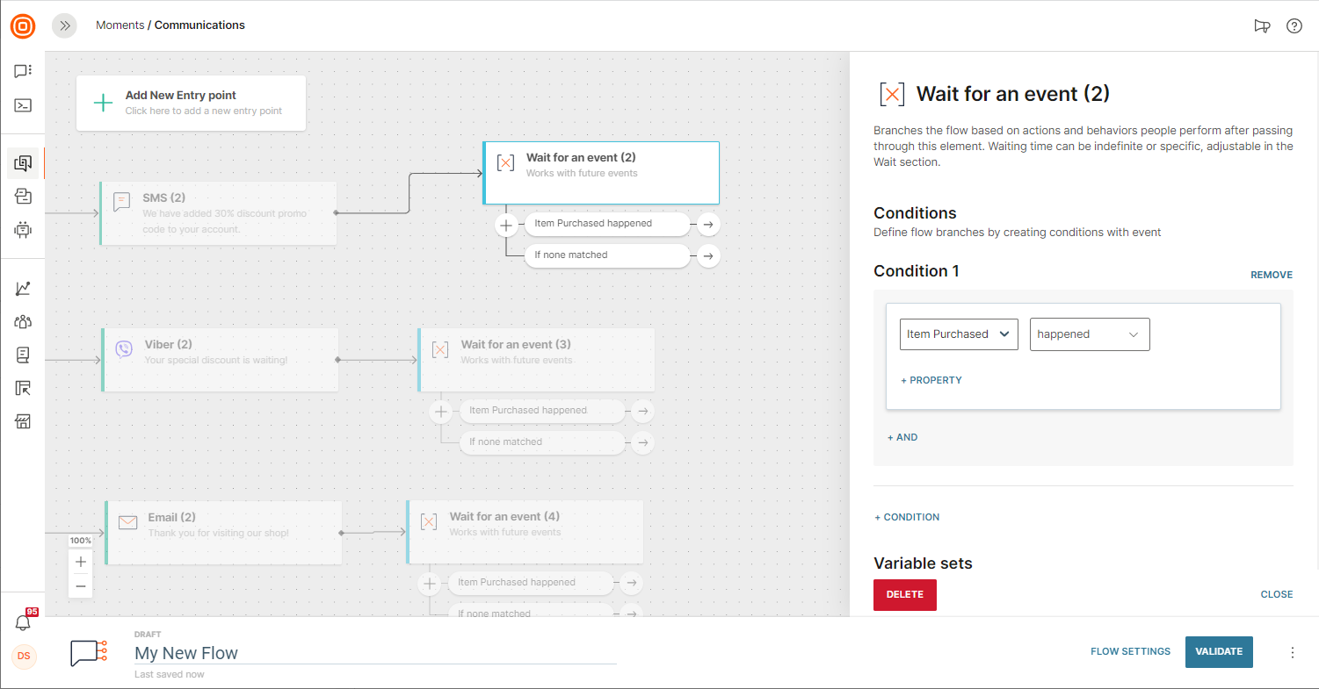Click the help question mark icon
Screen dimensions: 1319x689
(x=1294, y=25)
